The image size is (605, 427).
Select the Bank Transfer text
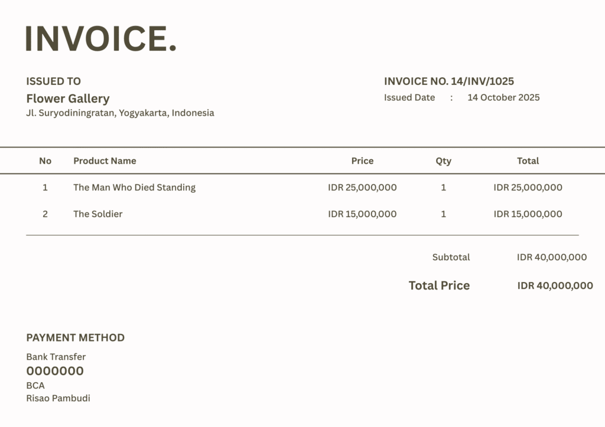point(56,357)
